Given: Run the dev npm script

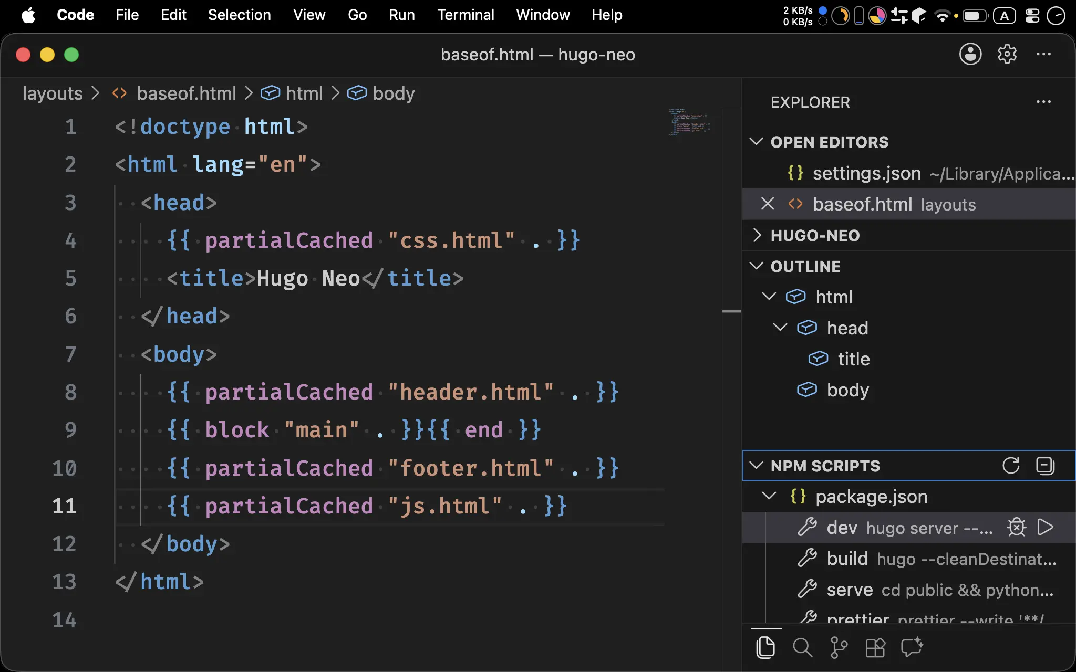Looking at the screenshot, I should point(1045,527).
